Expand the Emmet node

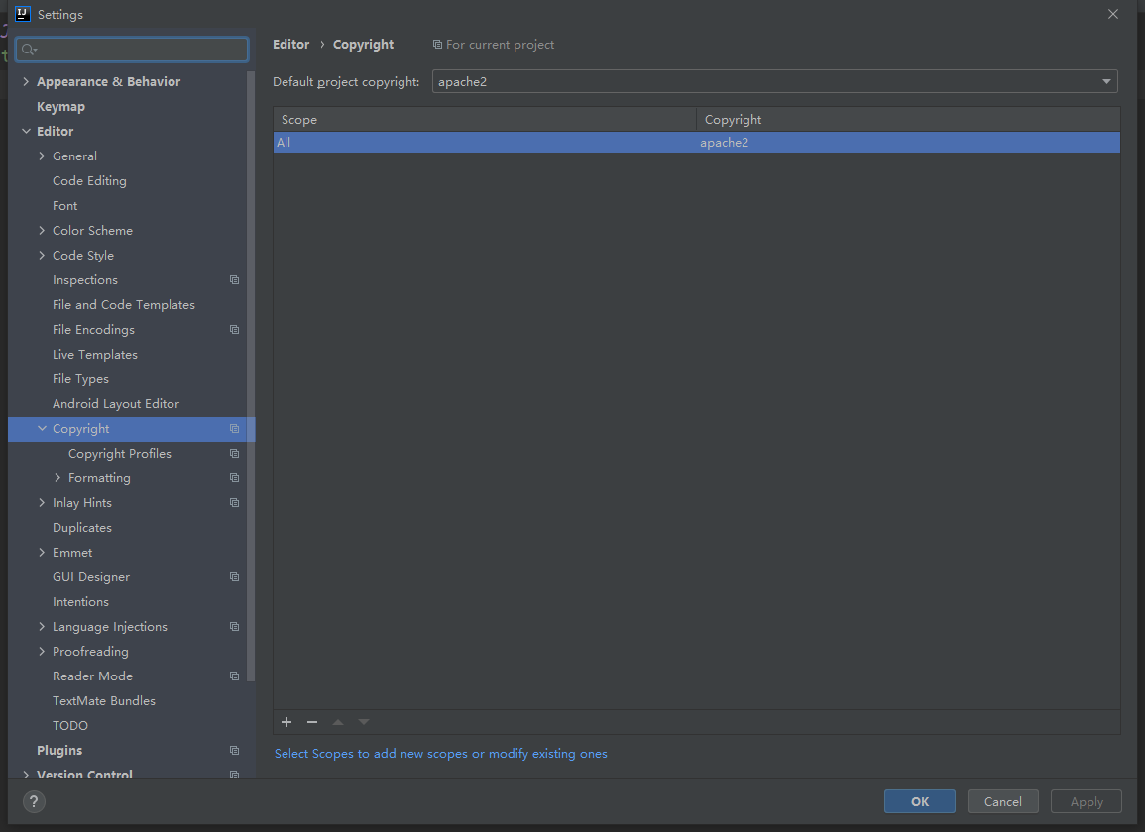coord(42,553)
